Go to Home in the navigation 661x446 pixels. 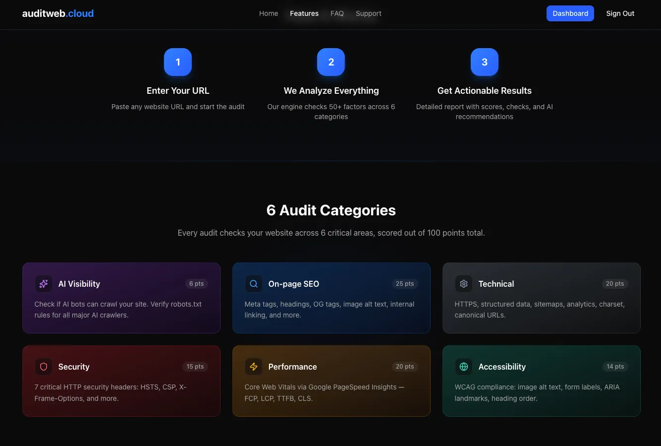tap(269, 13)
